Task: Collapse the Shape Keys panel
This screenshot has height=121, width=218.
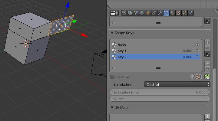Action: click(112, 33)
